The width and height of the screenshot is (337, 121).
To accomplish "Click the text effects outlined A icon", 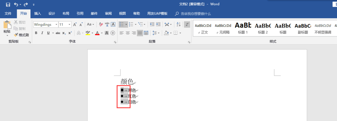I will click(x=78, y=33).
